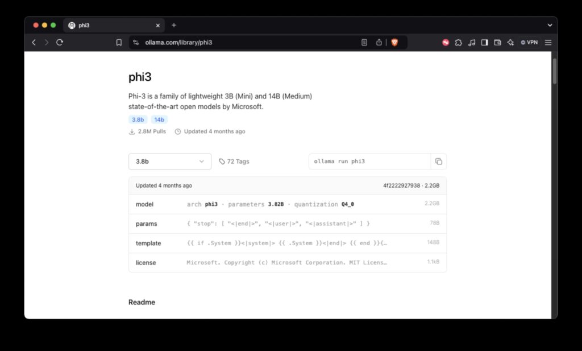Open the extensions puzzle icon
This screenshot has height=351, width=582.
tap(459, 42)
